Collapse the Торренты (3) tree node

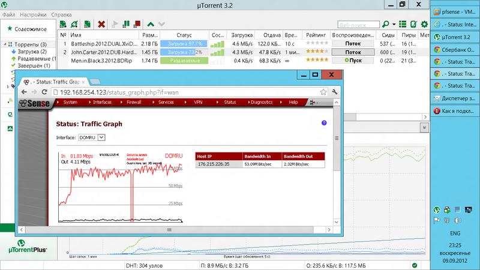(5, 44)
